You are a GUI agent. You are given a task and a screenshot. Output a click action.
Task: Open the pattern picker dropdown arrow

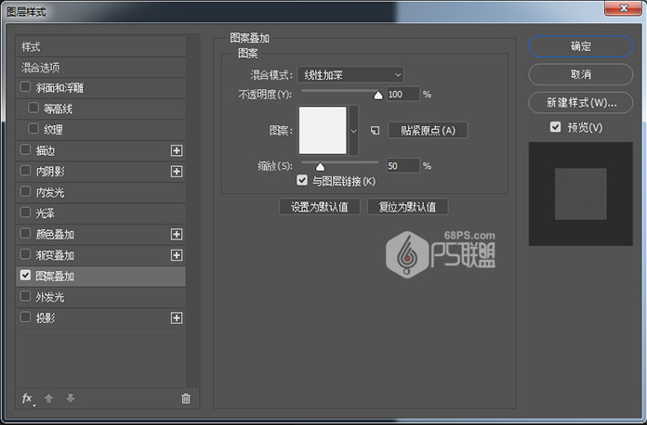353,131
